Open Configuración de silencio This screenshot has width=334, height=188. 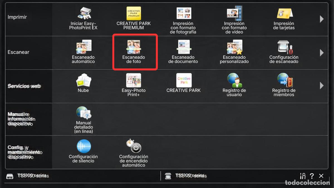(83, 151)
